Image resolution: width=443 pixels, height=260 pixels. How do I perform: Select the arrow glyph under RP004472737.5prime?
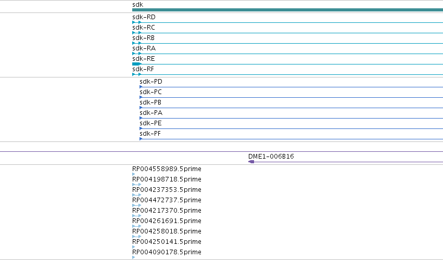(137, 205)
